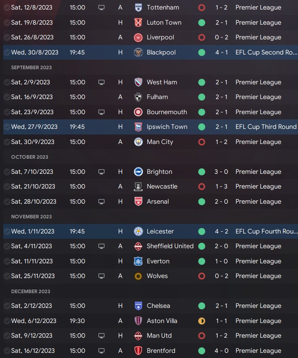Viewport: 298px width, 358px height.
Task: Toggle the checkmark beside the 7/10/2023 fixture
Action: point(6,172)
